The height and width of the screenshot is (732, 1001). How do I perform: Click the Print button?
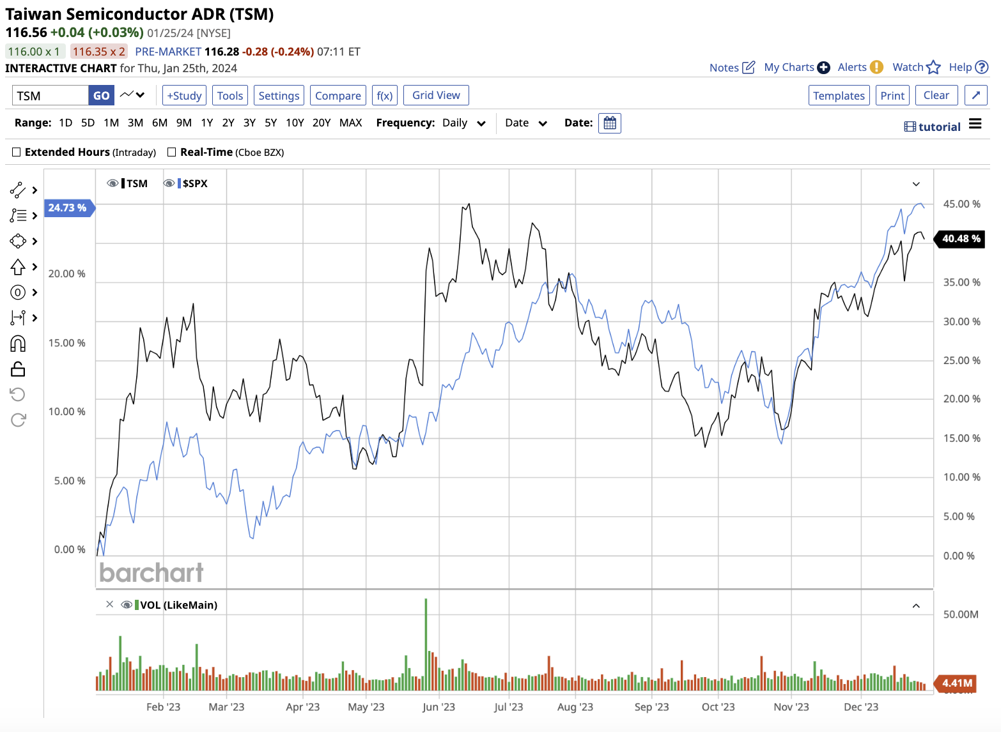click(892, 95)
